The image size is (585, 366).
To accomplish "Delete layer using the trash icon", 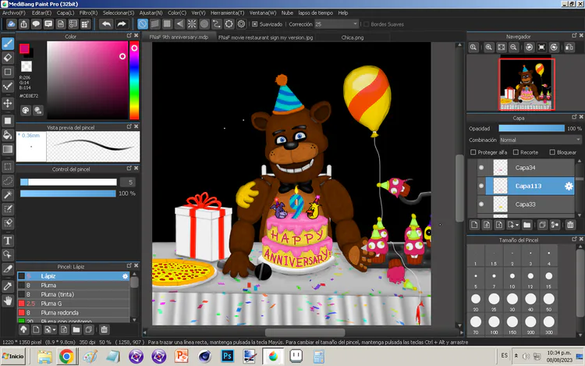I will click(x=570, y=225).
